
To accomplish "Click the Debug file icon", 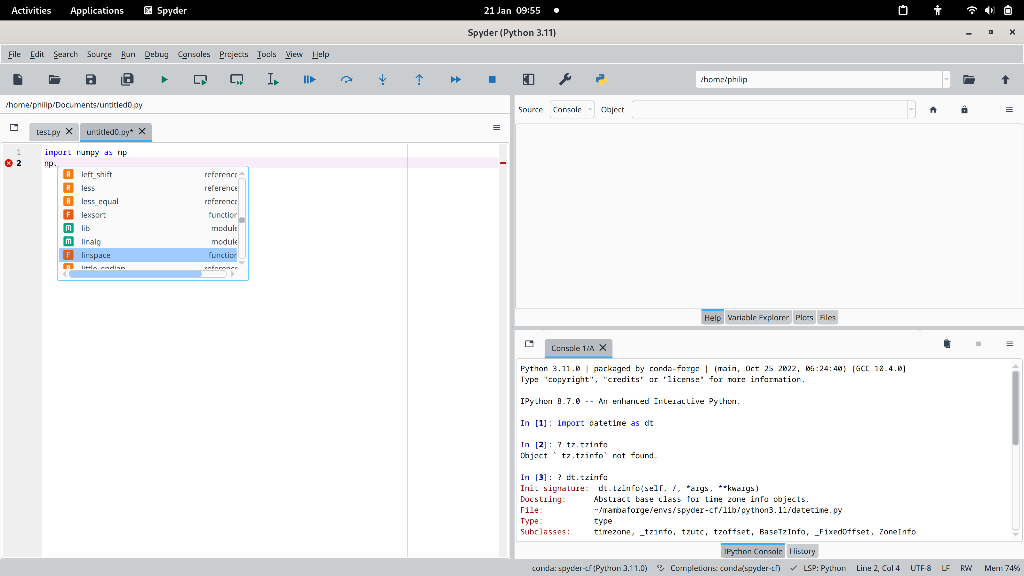I will pos(309,79).
